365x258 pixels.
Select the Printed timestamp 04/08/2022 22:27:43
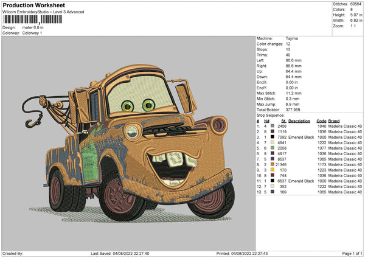(249, 253)
